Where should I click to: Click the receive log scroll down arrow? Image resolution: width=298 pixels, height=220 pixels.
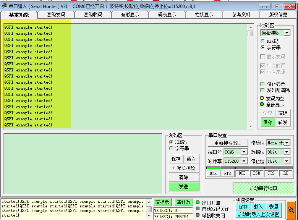251,126
